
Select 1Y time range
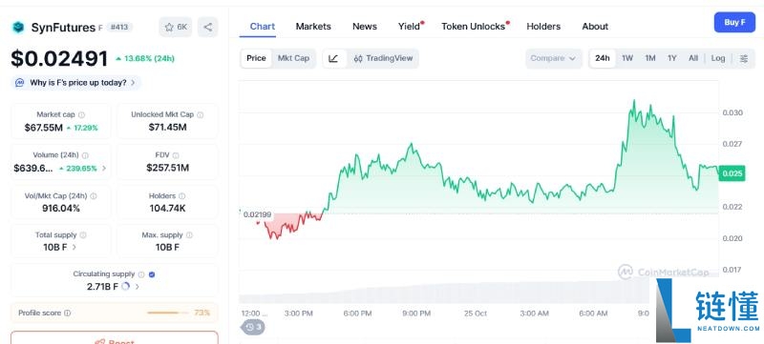click(672, 58)
